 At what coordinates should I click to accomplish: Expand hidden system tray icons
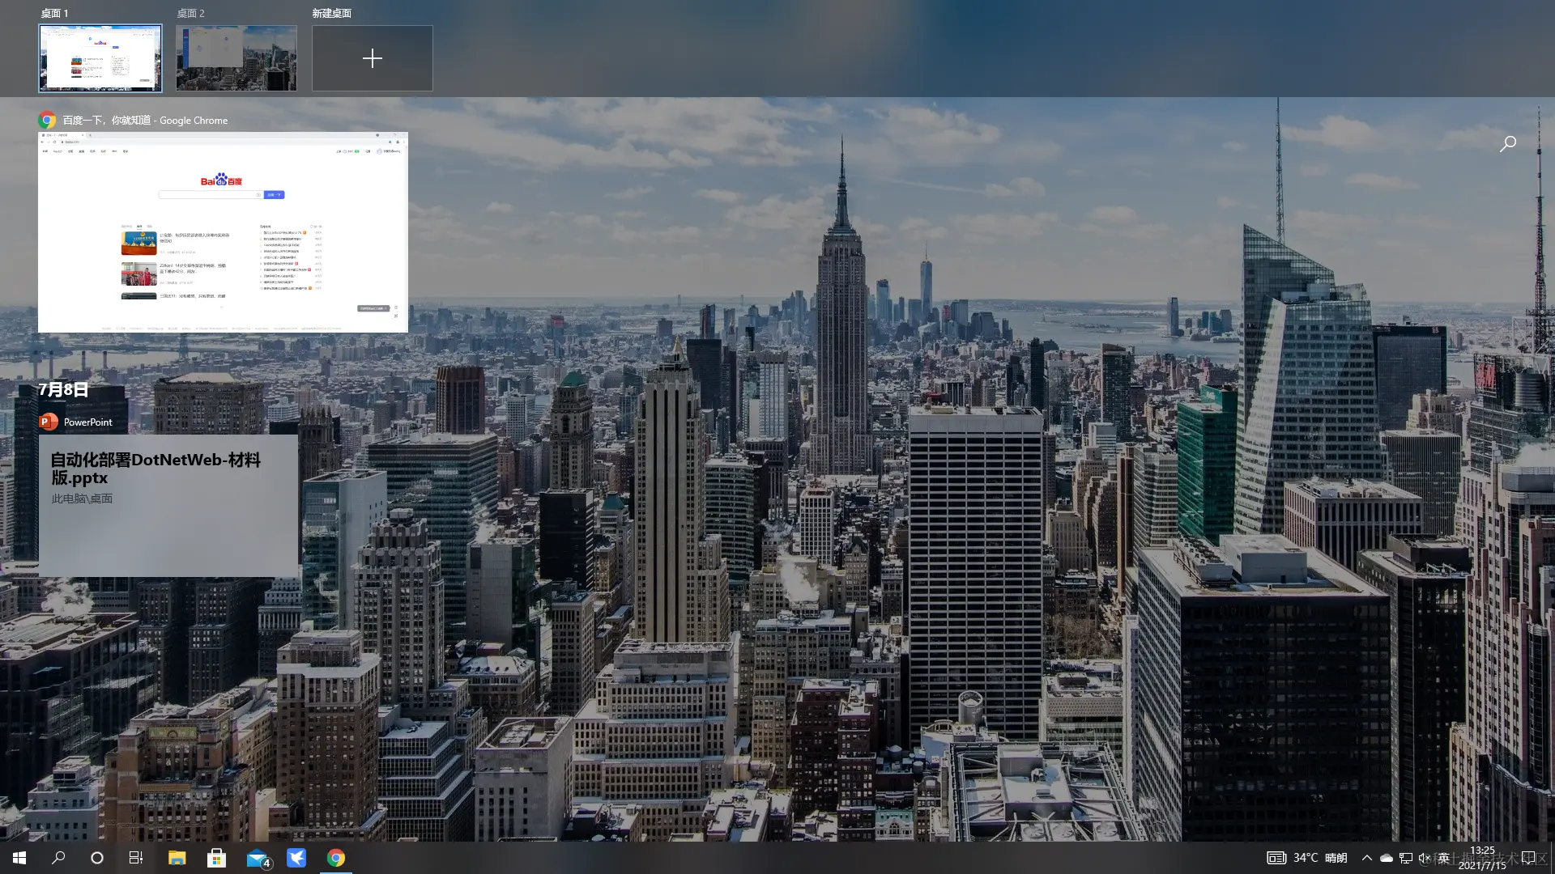point(1366,858)
